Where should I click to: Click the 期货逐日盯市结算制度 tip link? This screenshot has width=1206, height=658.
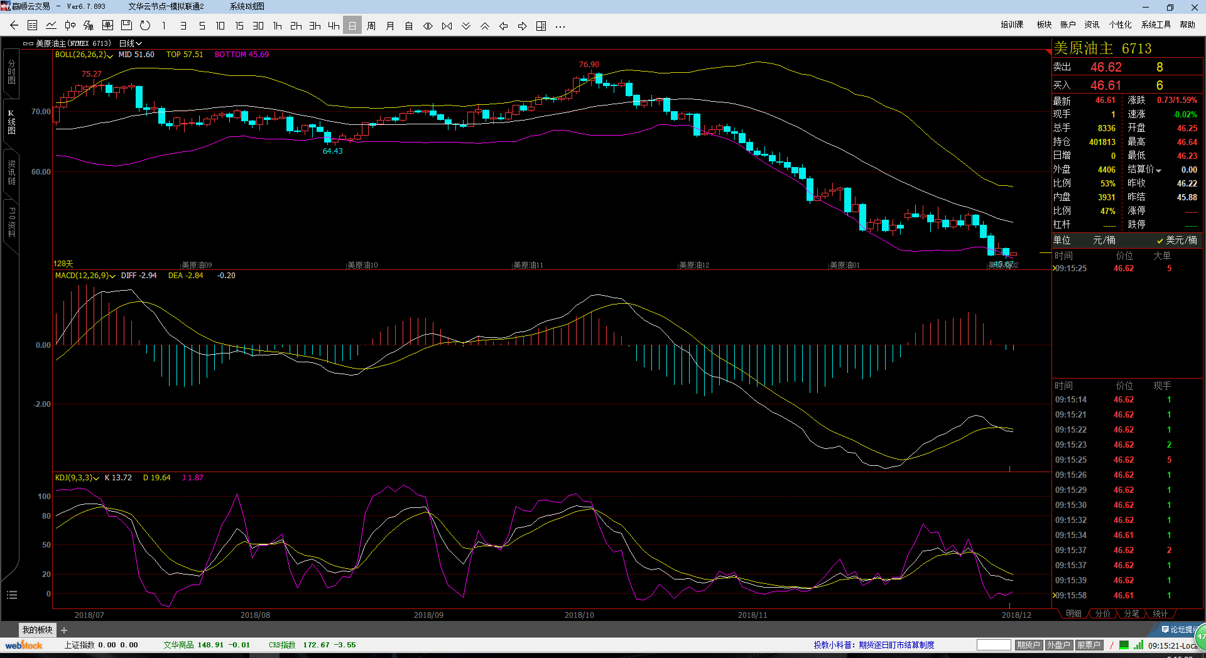(896, 645)
